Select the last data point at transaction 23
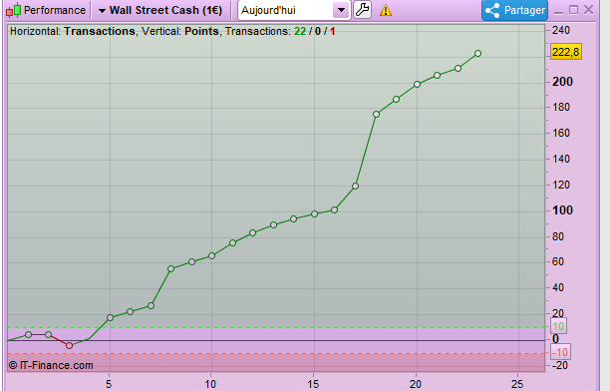The height and width of the screenshot is (391, 610). [x=477, y=53]
